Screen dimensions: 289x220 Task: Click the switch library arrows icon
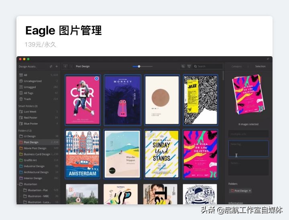51,66
